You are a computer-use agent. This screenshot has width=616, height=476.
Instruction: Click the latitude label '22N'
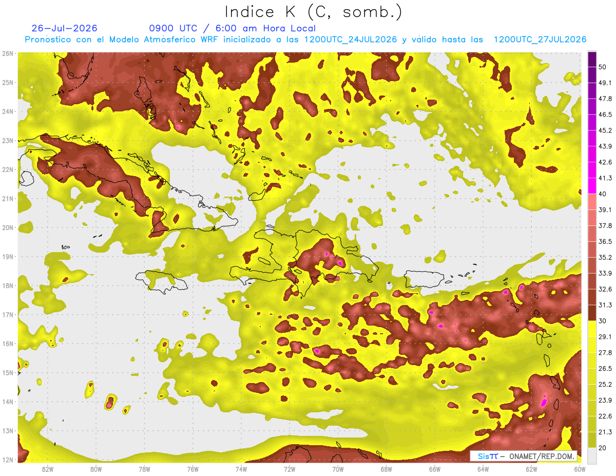pos(7,169)
